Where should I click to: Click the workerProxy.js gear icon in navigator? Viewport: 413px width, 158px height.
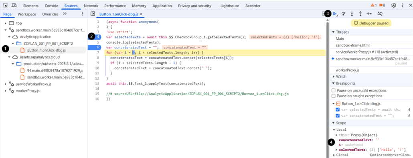point(12,91)
